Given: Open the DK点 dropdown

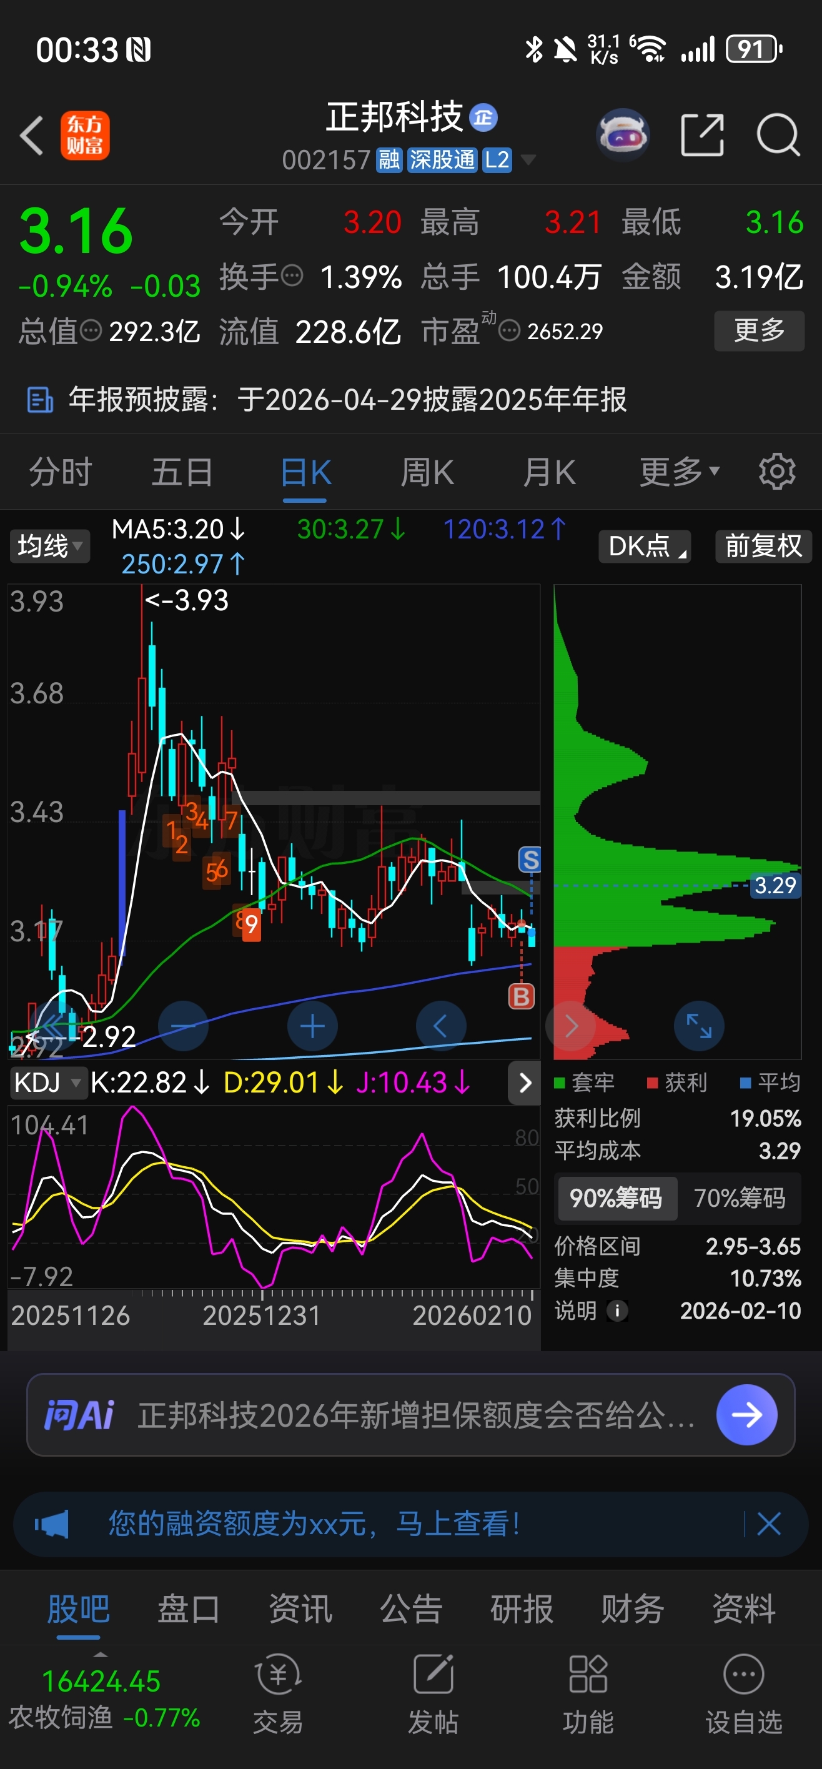Looking at the screenshot, I should pyautogui.click(x=644, y=546).
